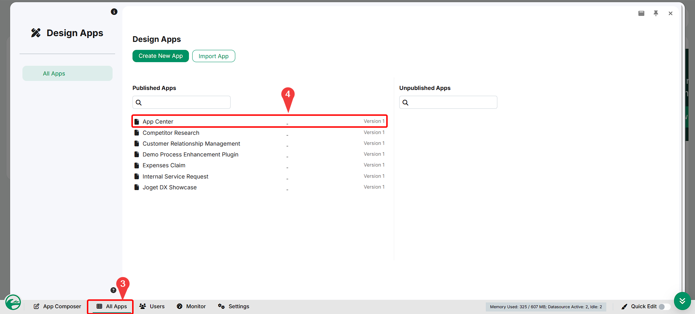
Task: Click Version 1 in the Internal Service Request row
Action: [x=374, y=176]
